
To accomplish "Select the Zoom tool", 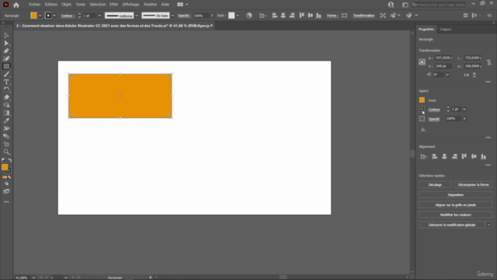I will (6, 152).
